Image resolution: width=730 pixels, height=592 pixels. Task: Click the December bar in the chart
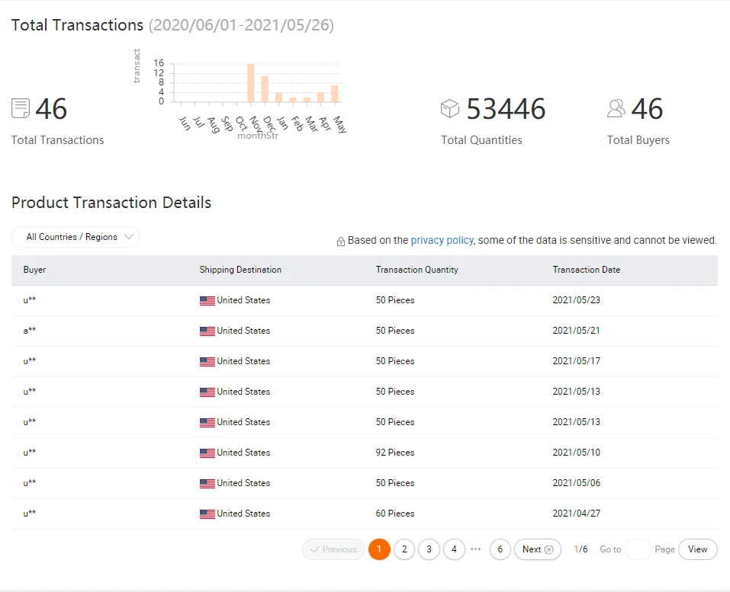click(x=265, y=89)
